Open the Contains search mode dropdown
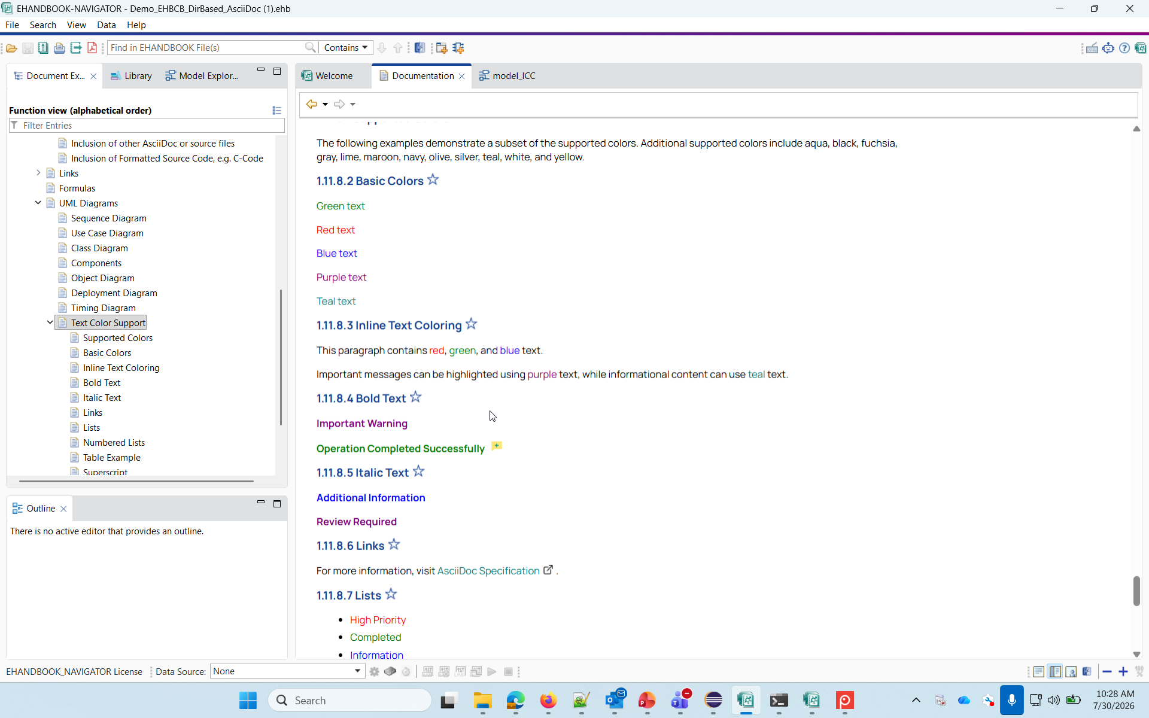This screenshot has height=718, width=1149. click(346, 48)
